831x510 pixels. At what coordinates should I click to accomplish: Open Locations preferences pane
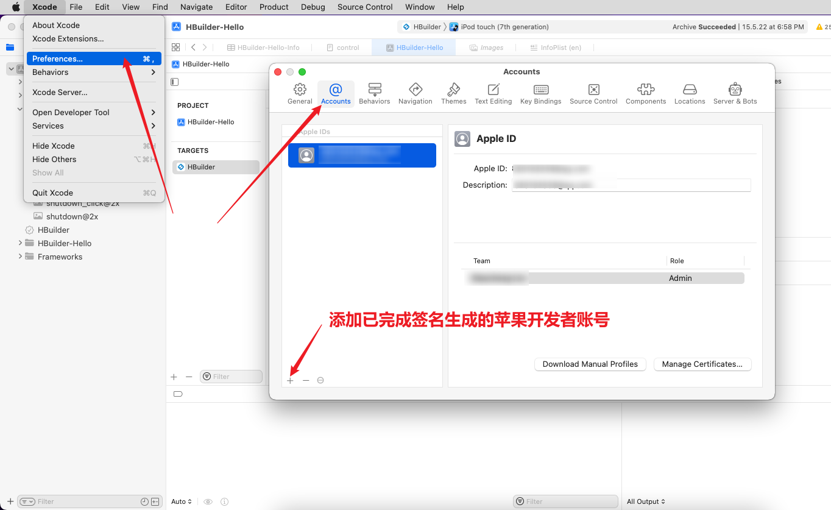coord(689,94)
